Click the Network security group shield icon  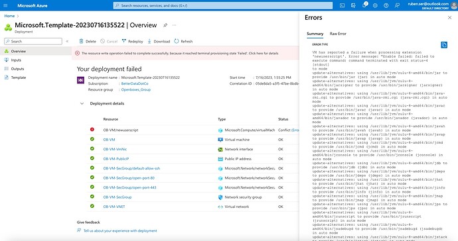click(x=220, y=197)
